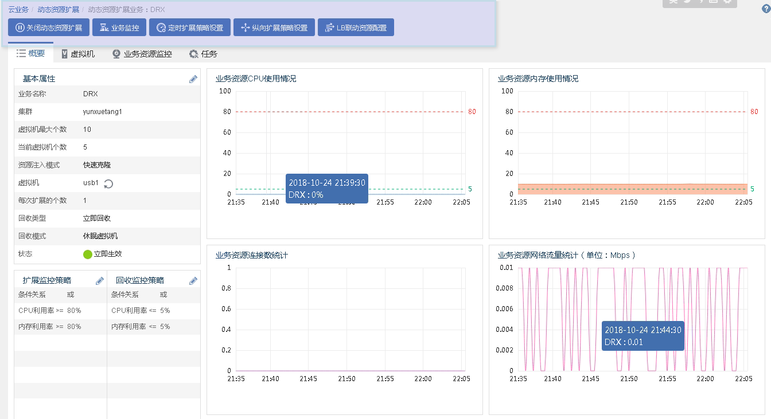
Task: Click the green 立即生效 status indicator
Action: [88, 254]
